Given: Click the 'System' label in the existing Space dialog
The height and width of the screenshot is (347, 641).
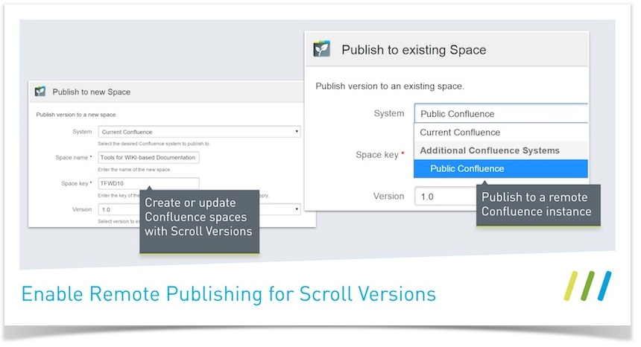Looking at the screenshot, I should [389, 113].
